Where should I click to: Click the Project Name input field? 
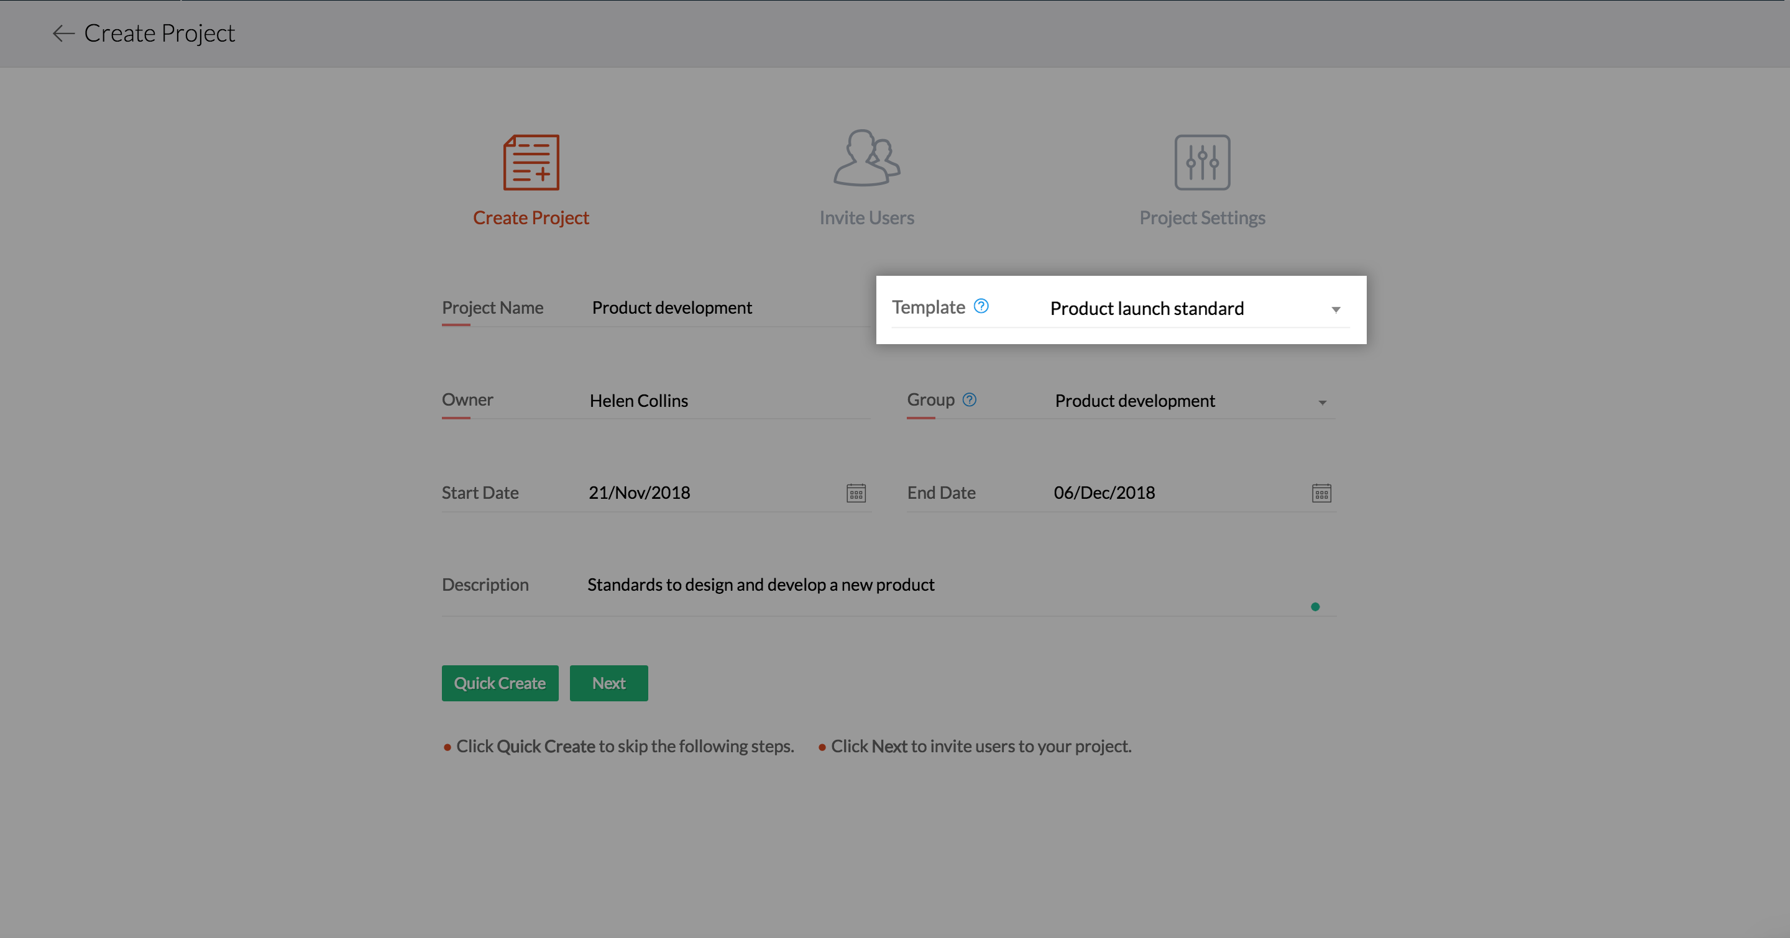[x=723, y=307]
